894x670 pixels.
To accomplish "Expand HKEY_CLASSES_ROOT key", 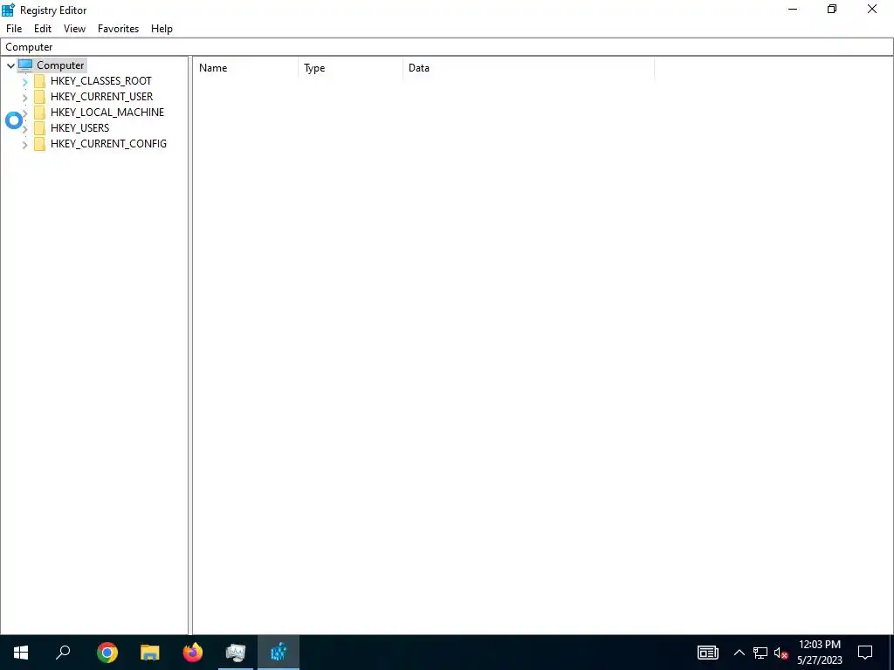I will coord(24,81).
